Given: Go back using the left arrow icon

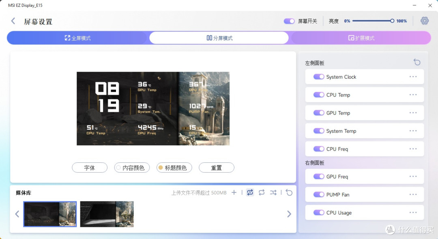Looking at the screenshot, I should (x=13, y=21).
